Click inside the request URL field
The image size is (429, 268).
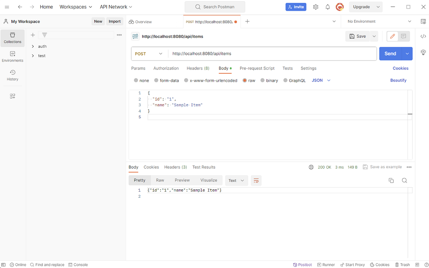(250, 53)
